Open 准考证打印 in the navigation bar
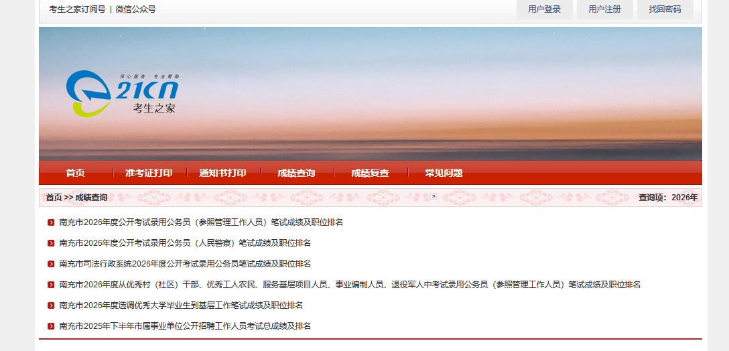The height and width of the screenshot is (351, 729). click(149, 173)
